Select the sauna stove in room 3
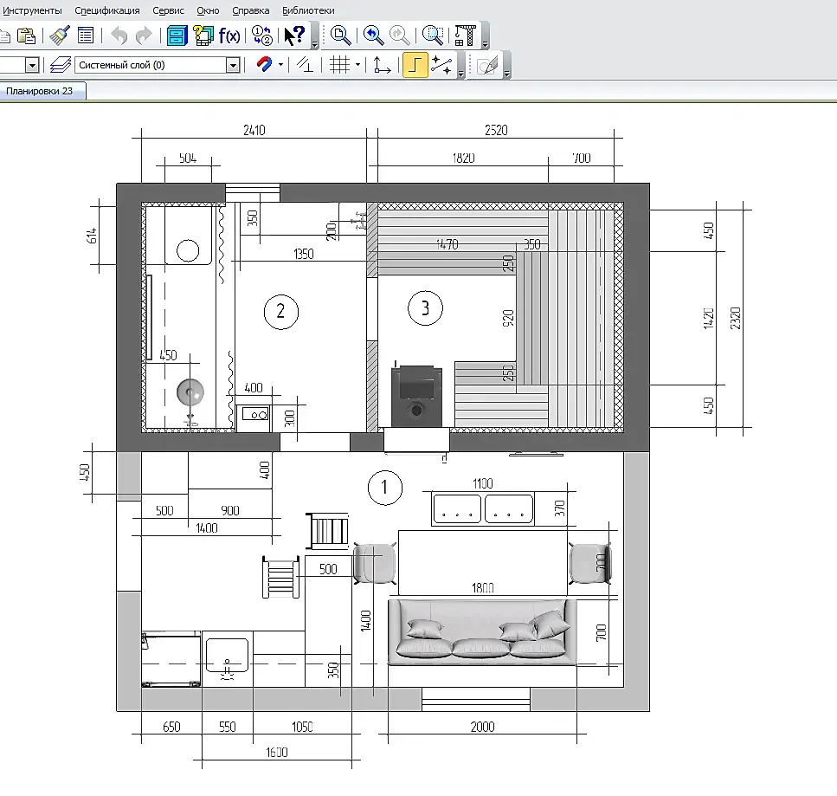Viewport: 837px width, 796px height. pyautogui.click(x=417, y=395)
